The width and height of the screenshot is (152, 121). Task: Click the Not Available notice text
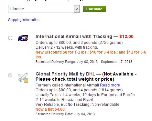click(x=86, y=76)
